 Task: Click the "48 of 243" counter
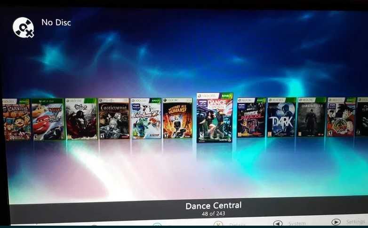click(213, 214)
